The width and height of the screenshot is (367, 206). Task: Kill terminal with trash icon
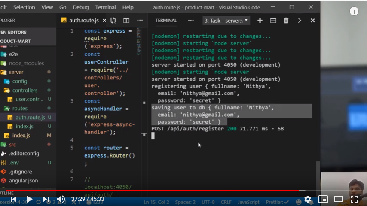click(x=286, y=21)
